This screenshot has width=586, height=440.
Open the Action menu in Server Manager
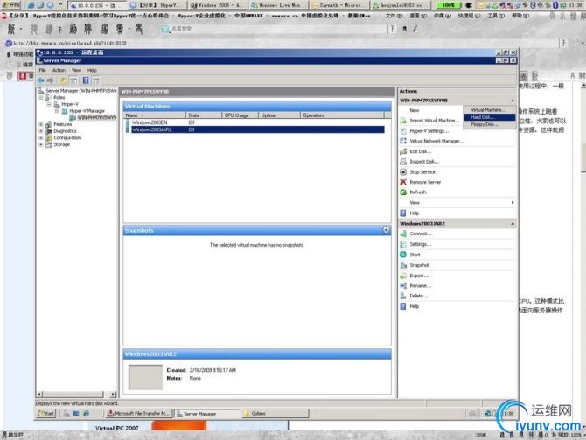[59, 70]
